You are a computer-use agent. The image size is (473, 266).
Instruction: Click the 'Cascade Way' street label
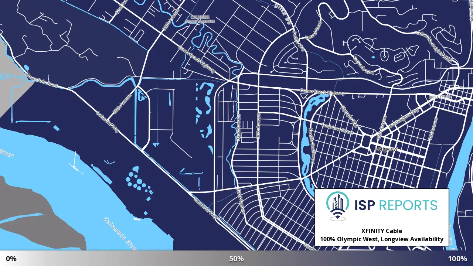pyautogui.click(x=364, y=65)
